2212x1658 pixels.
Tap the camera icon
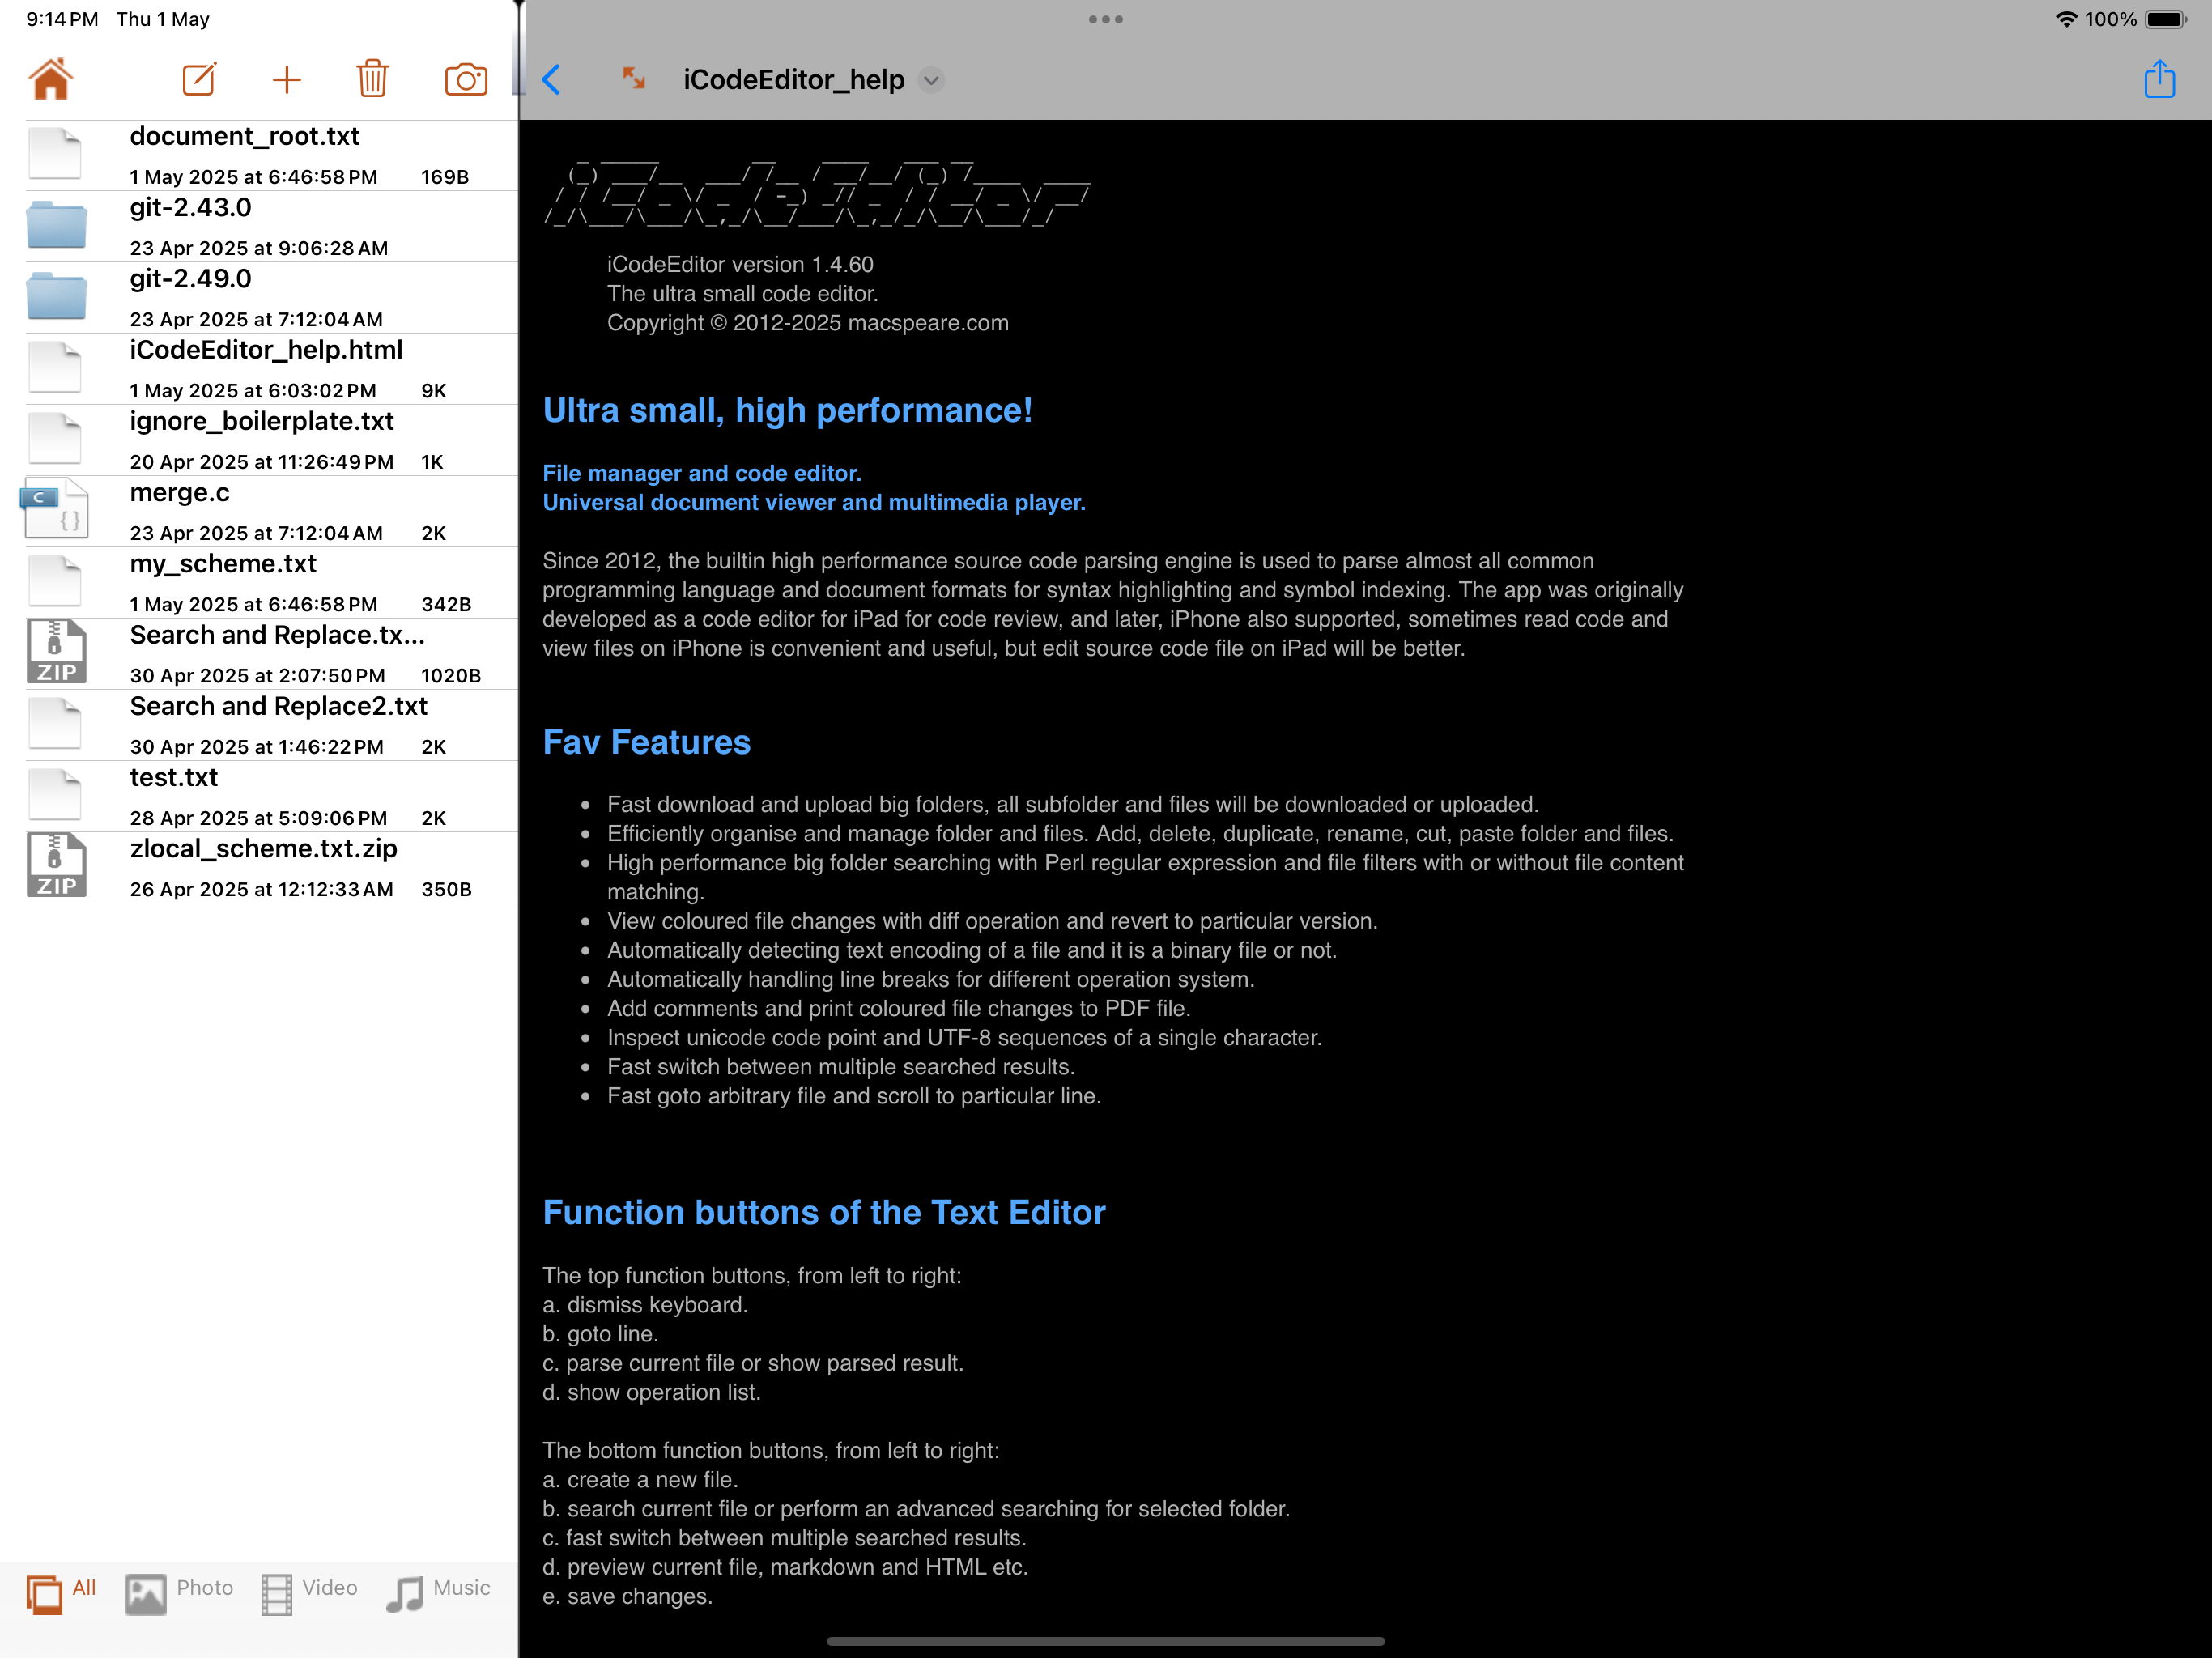point(465,79)
